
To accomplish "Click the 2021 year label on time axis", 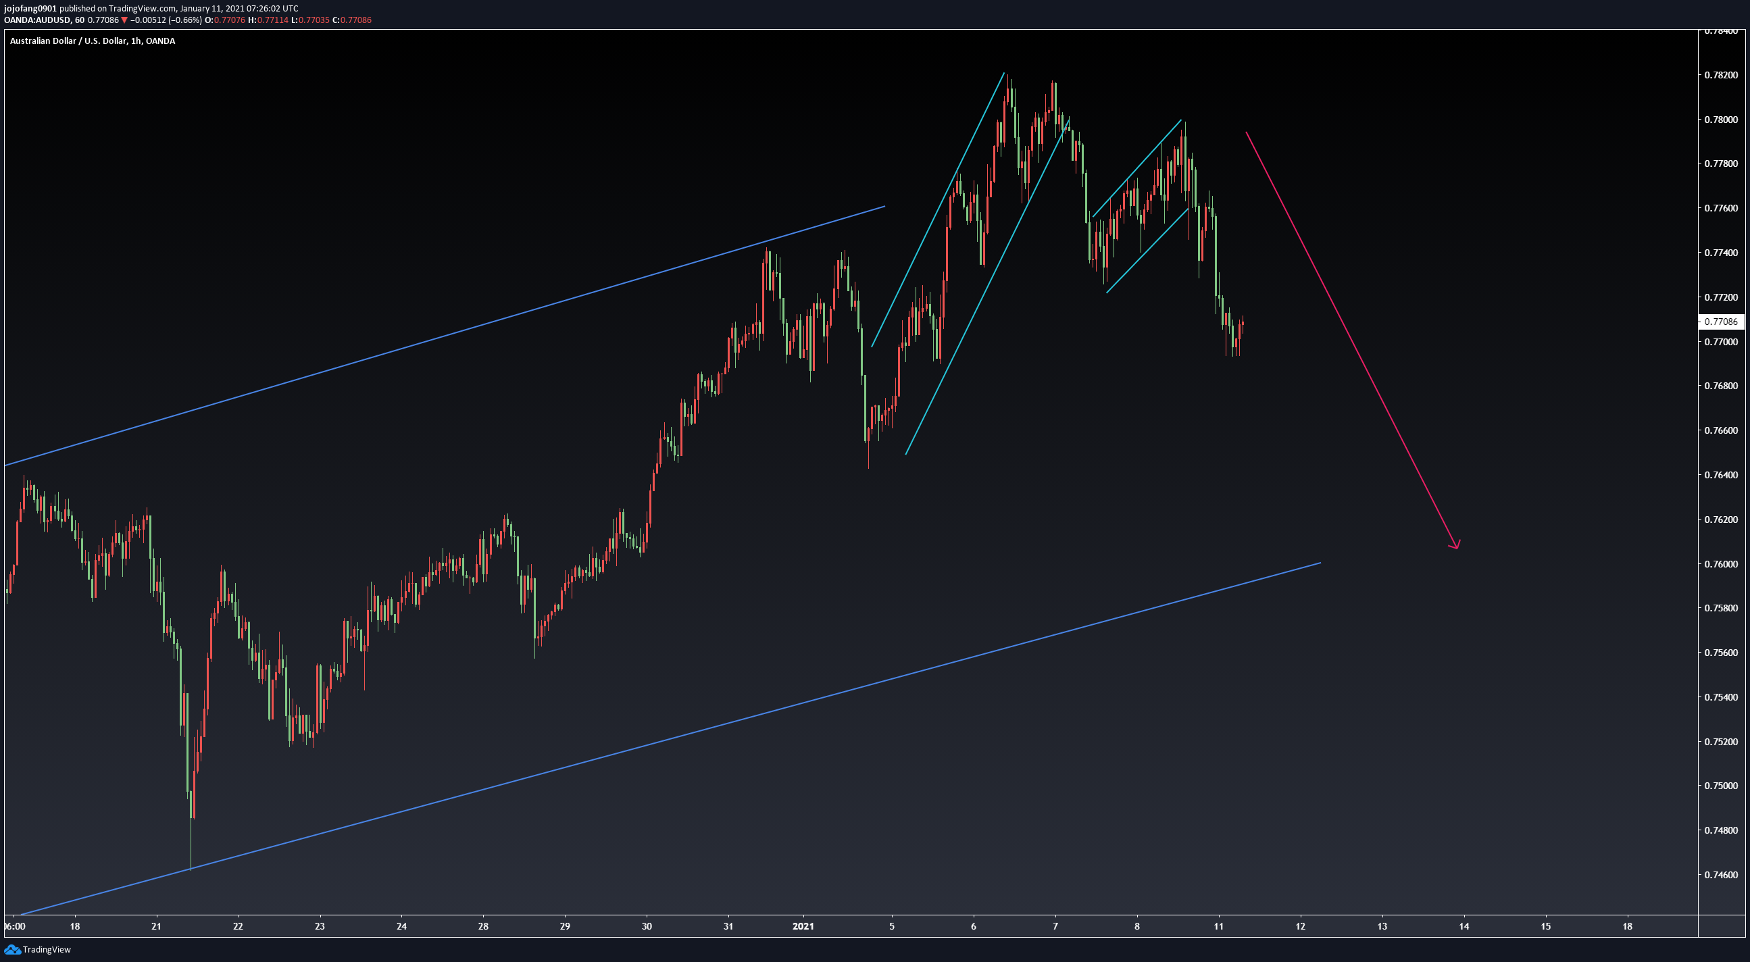I will [803, 927].
